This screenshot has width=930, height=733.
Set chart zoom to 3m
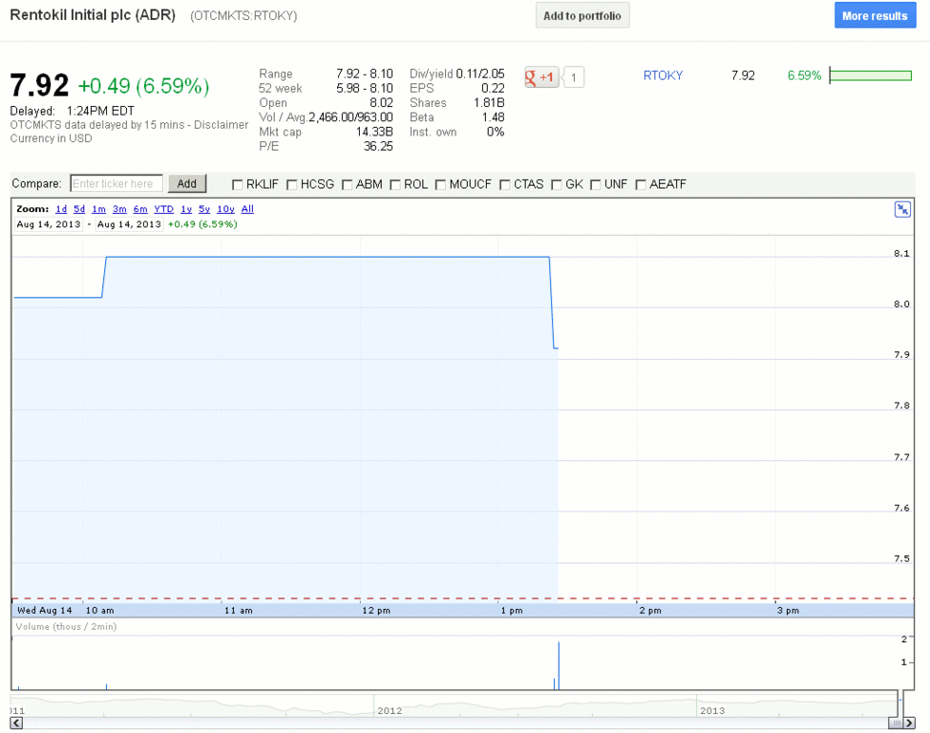[x=119, y=209]
